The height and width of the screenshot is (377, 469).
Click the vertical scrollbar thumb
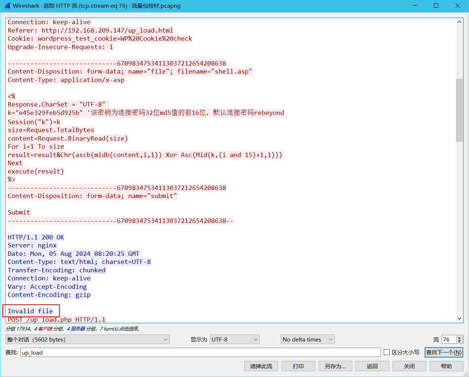459,110
